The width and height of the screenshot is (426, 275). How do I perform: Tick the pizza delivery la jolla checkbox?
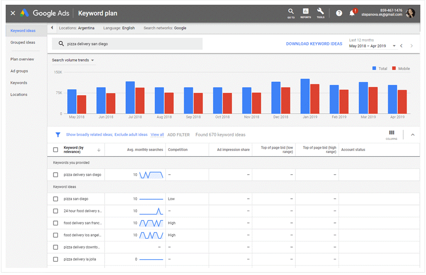pyautogui.click(x=56, y=259)
